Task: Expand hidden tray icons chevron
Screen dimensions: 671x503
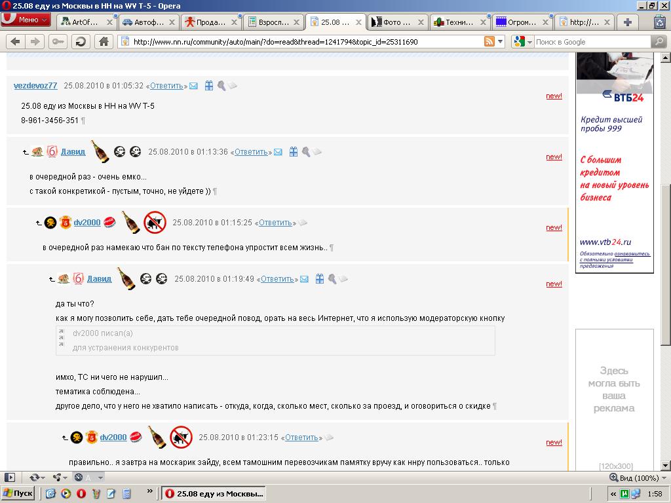Action: click(x=613, y=494)
